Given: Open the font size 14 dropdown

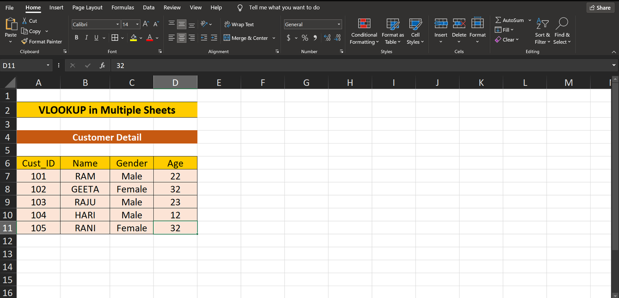Looking at the screenshot, I should point(137,24).
